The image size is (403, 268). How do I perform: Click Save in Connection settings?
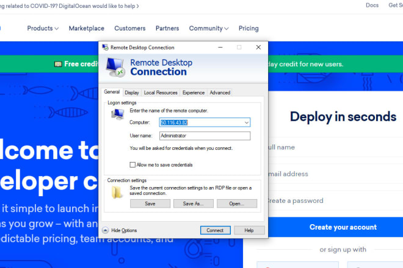point(150,203)
